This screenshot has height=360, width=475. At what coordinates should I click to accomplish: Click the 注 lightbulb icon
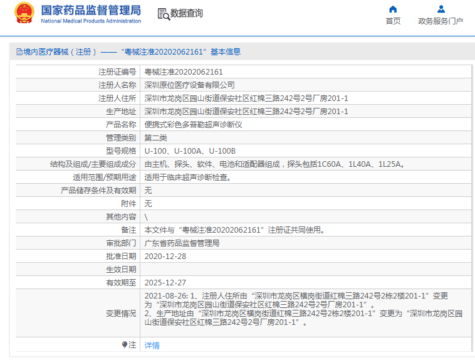[x=125, y=344]
